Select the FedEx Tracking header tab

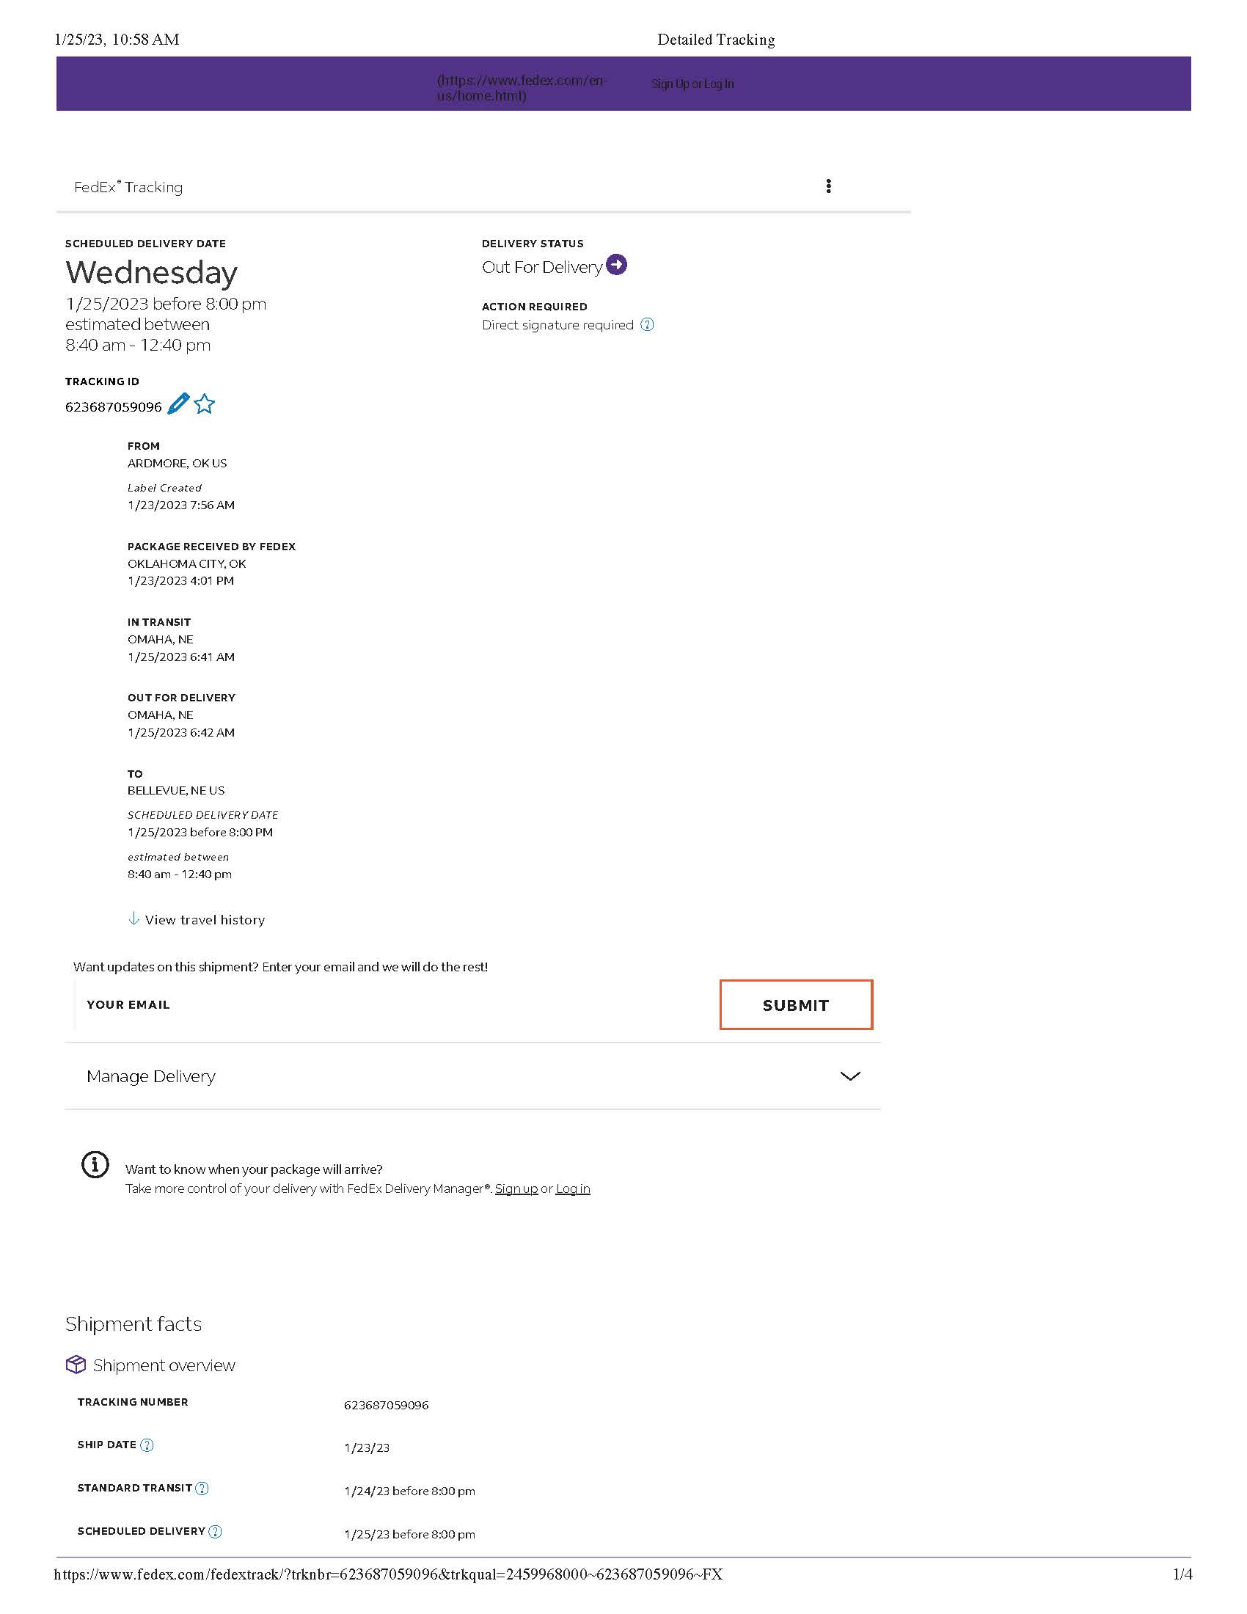click(127, 186)
